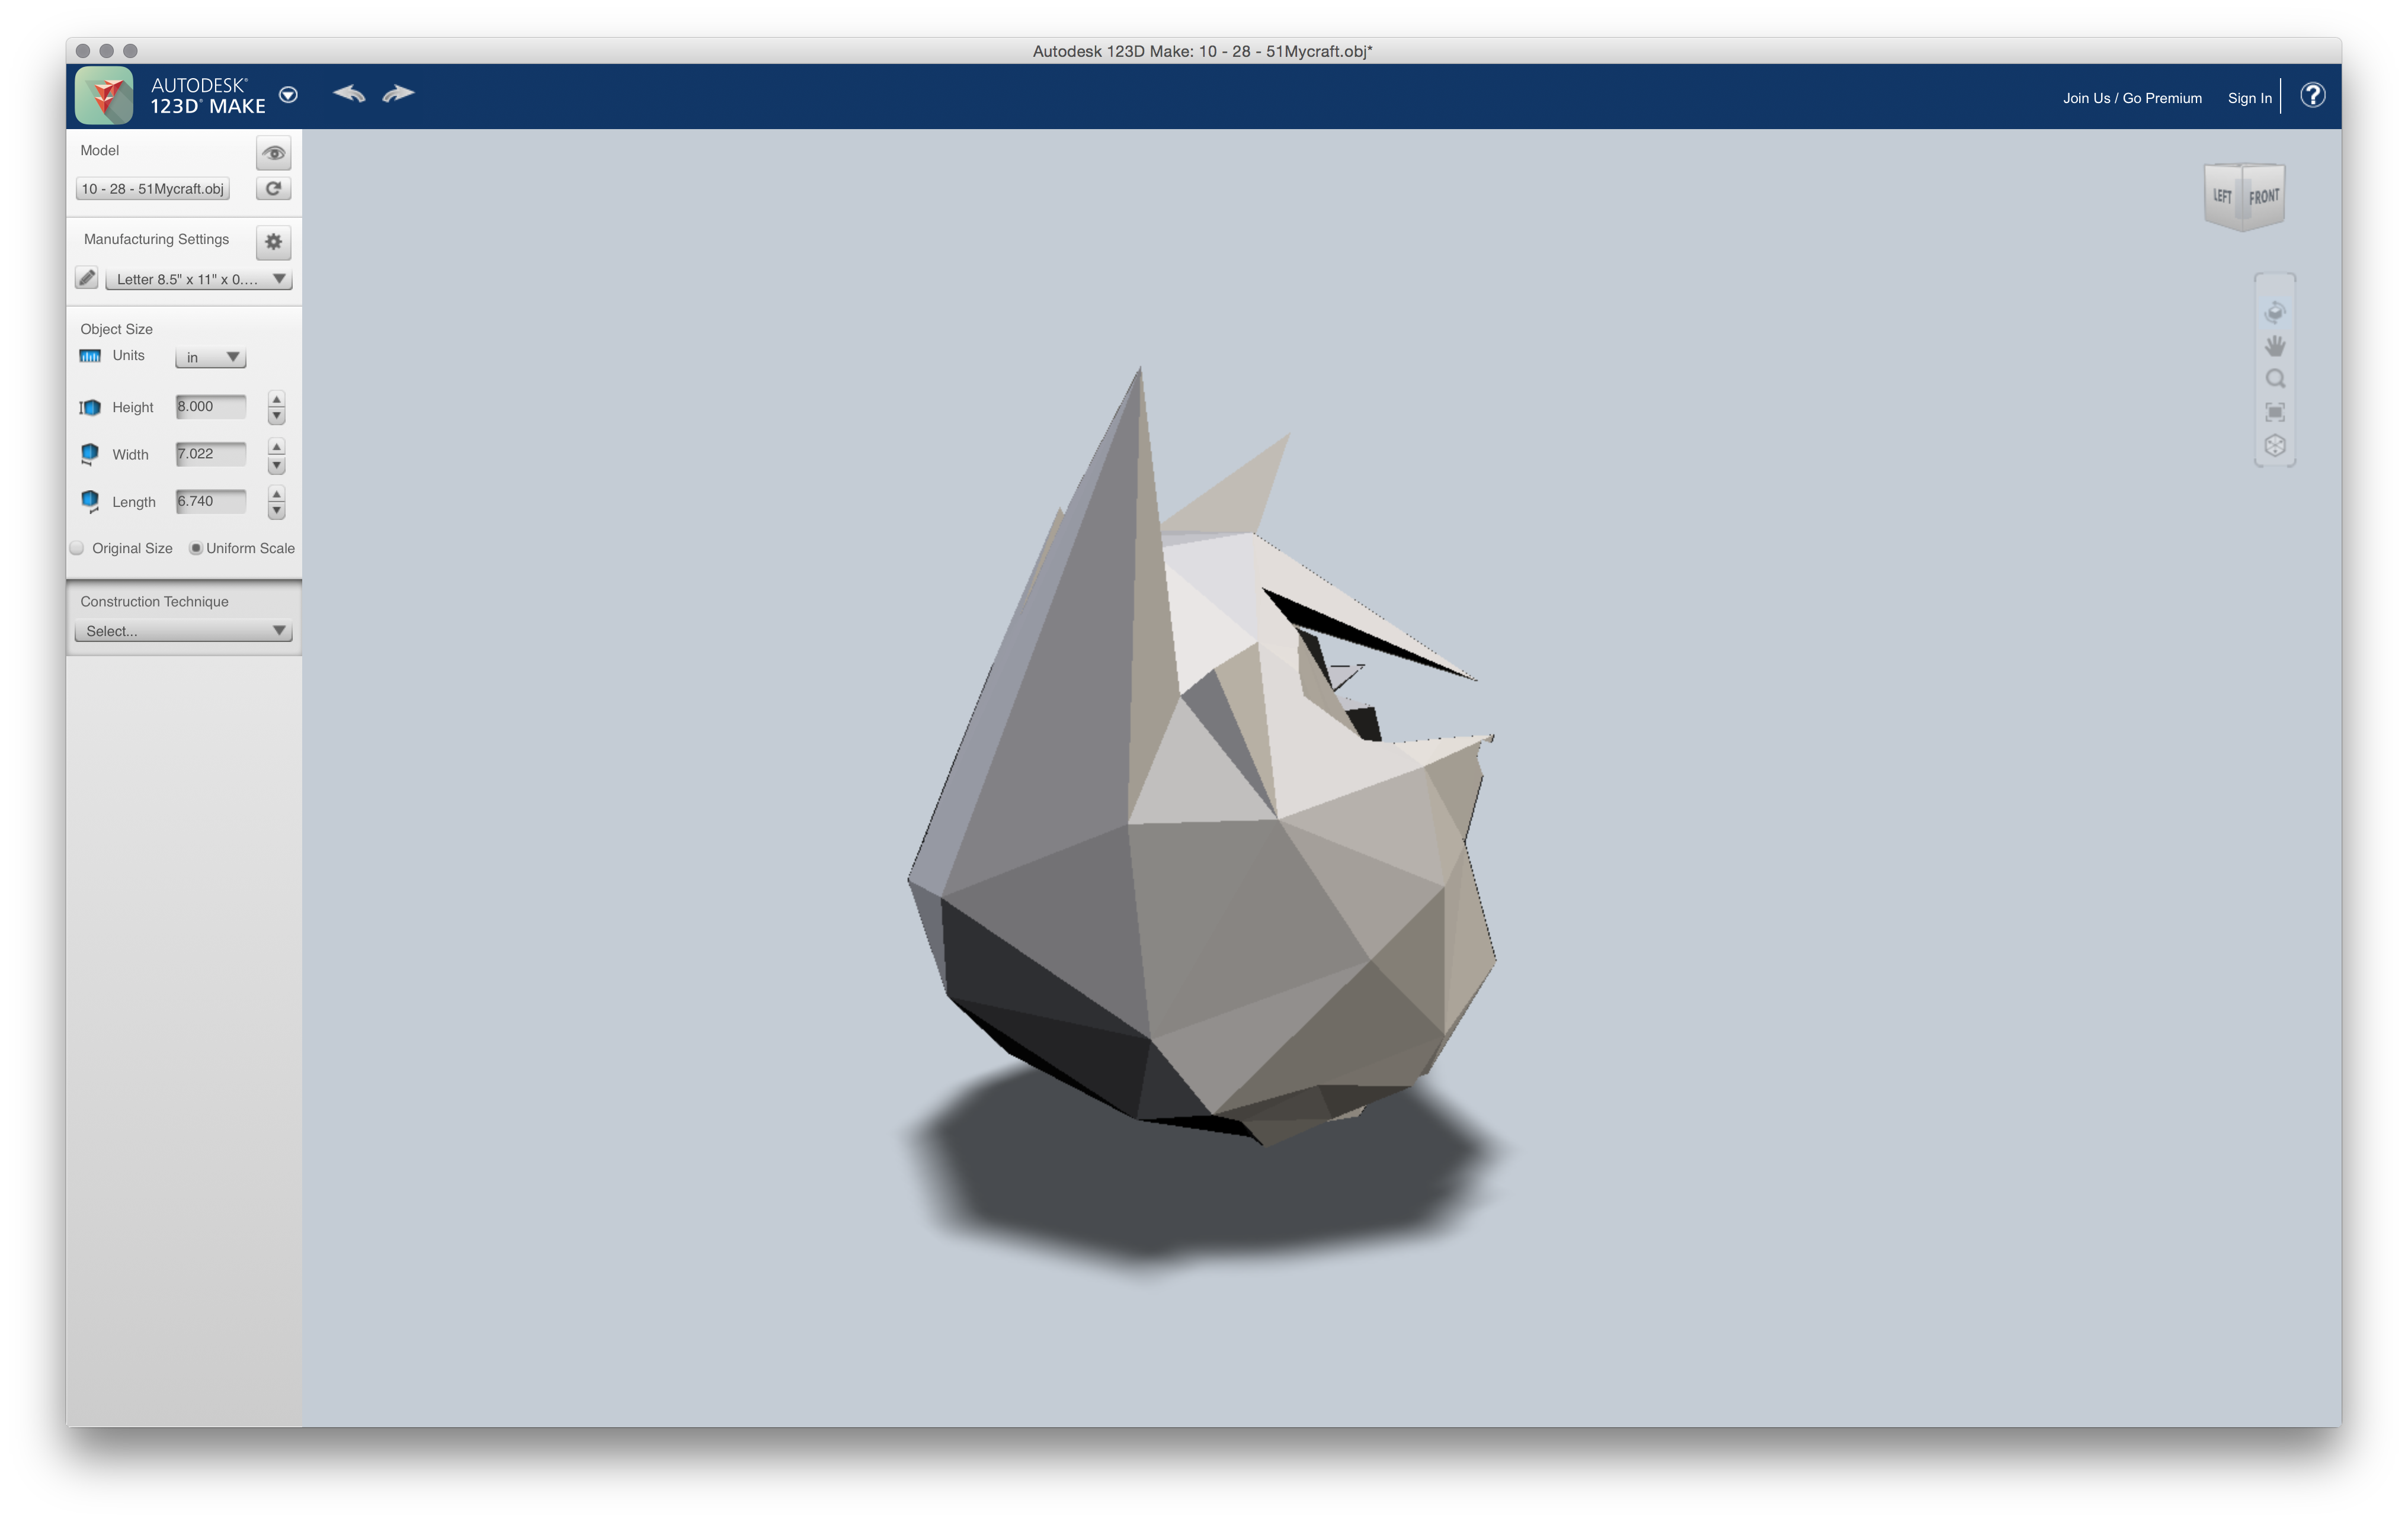Click the model refresh/reload icon
The image size is (2408, 1522).
[x=273, y=189]
